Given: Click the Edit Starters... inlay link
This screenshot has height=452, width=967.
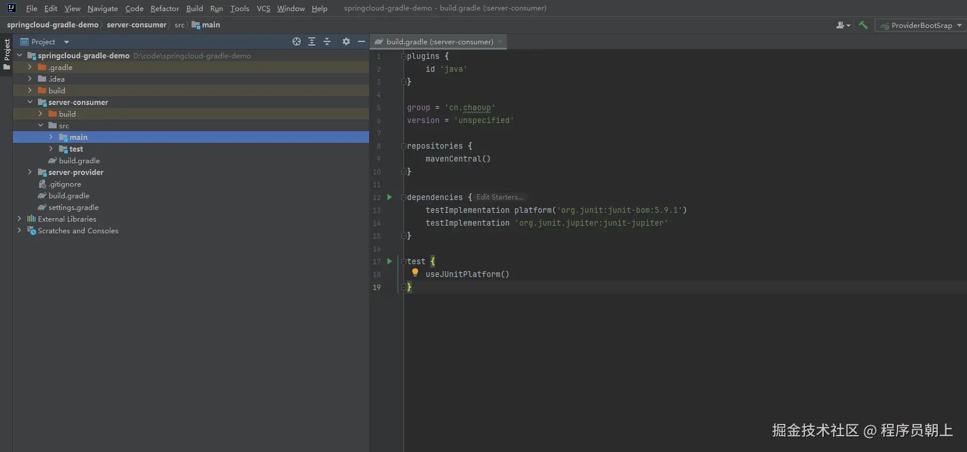Looking at the screenshot, I should click(499, 197).
